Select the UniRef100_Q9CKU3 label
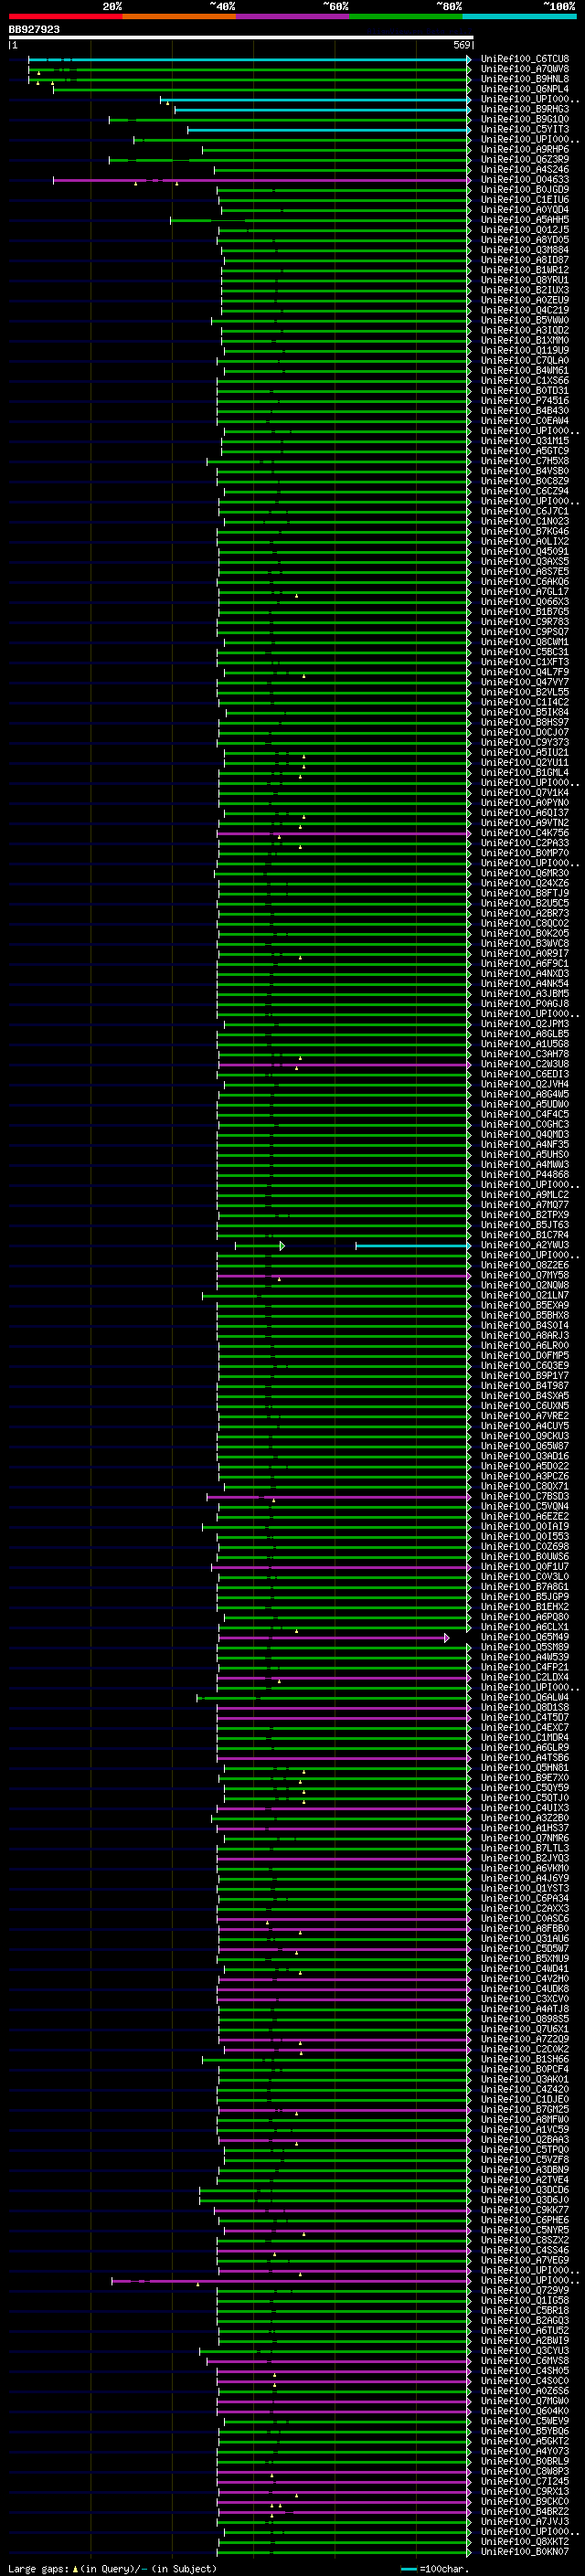The width and height of the screenshot is (585, 2576). pyautogui.click(x=525, y=1437)
